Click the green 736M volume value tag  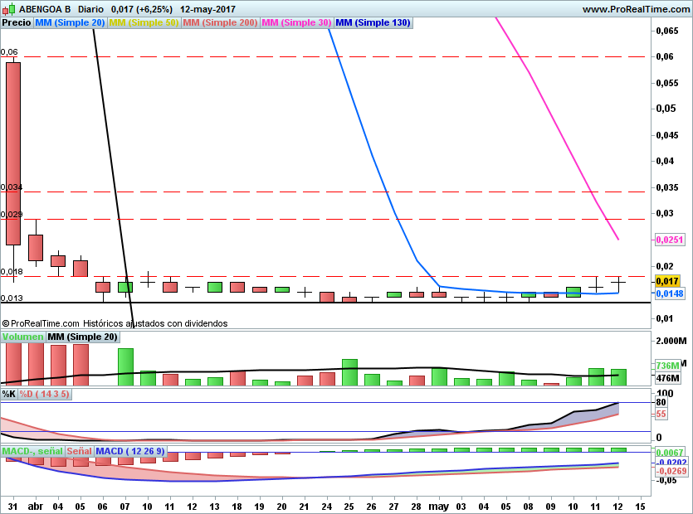pos(666,365)
